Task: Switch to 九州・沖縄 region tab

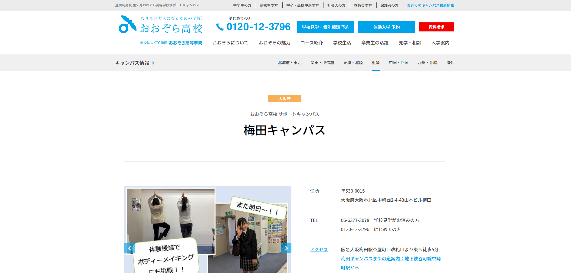Action: click(x=427, y=63)
